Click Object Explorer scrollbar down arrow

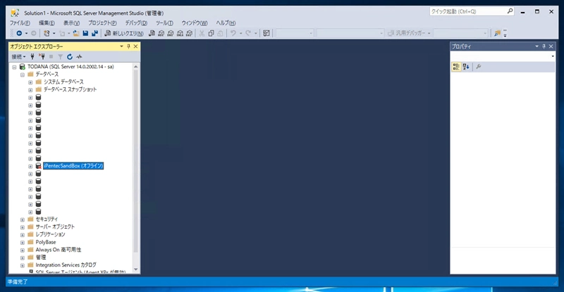click(135, 269)
